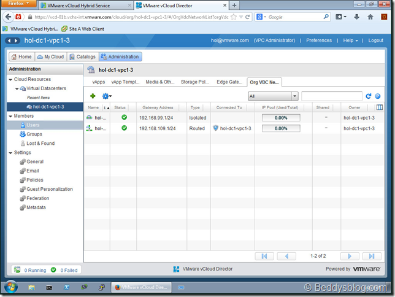Image resolution: width=395 pixels, height=297 pixels.
Task: Click status check of Routed network
Action: (x=124, y=128)
